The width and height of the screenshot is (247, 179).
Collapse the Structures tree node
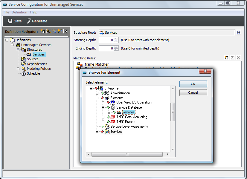(x=18, y=50)
